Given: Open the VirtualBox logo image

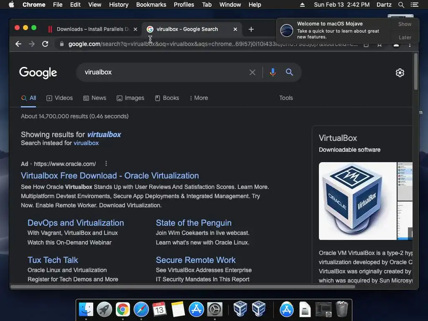Looking at the screenshot, I should click(x=358, y=201).
